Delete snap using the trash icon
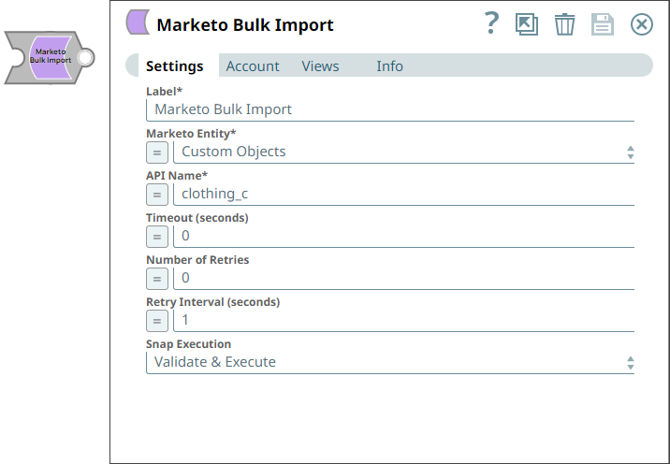 (564, 24)
